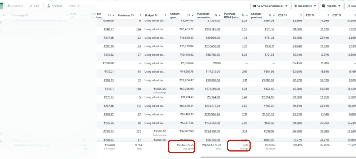The width and height of the screenshot is (356, 159).
Task: Click the Campaign column header
Action: 20,15
